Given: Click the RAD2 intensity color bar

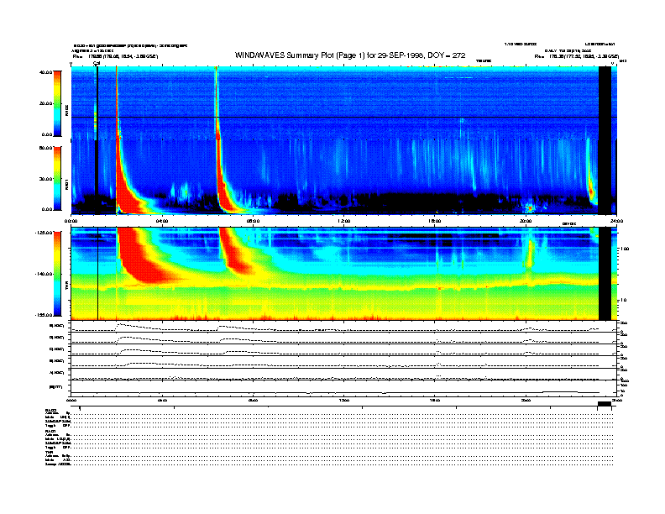Looking at the screenshot, I should tap(57, 103).
